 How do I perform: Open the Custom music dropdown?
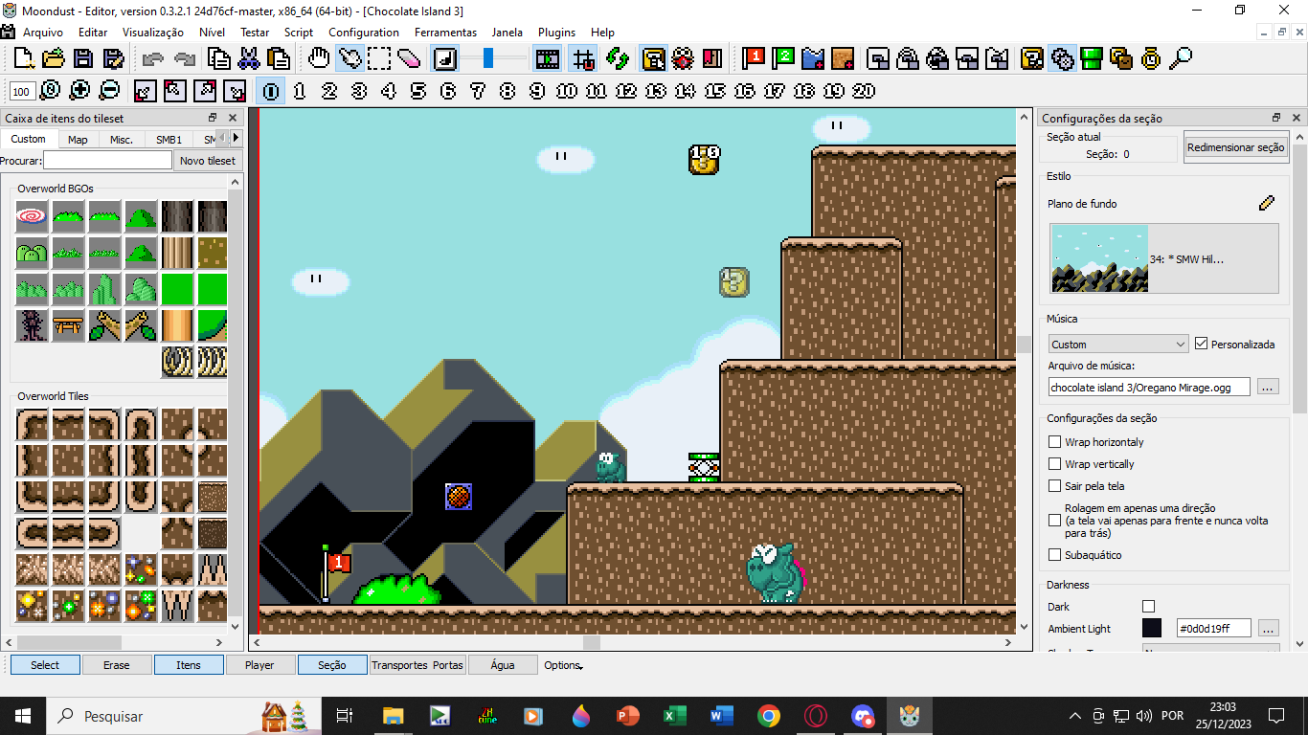[x=1117, y=344]
